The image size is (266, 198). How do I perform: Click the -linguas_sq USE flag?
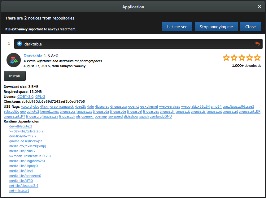pos(118,107)
